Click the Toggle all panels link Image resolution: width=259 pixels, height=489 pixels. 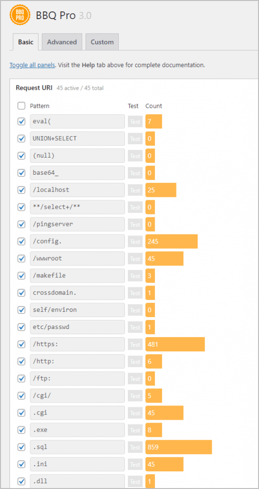coord(32,65)
